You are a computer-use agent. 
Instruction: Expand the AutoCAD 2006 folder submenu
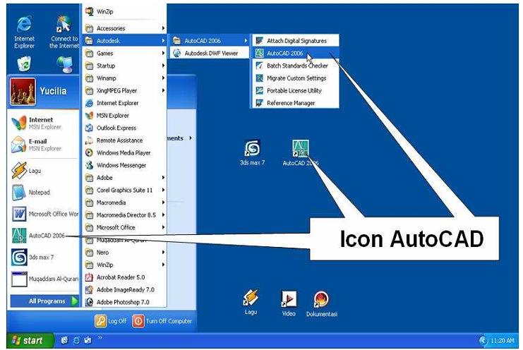pyautogui.click(x=210, y=41)
